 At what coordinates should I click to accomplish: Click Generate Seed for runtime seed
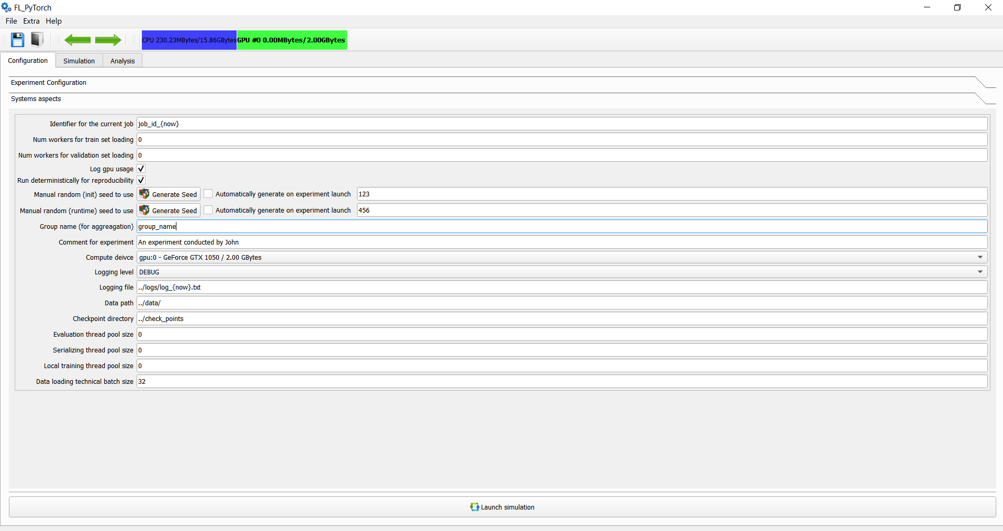click(x=169, y=211)
